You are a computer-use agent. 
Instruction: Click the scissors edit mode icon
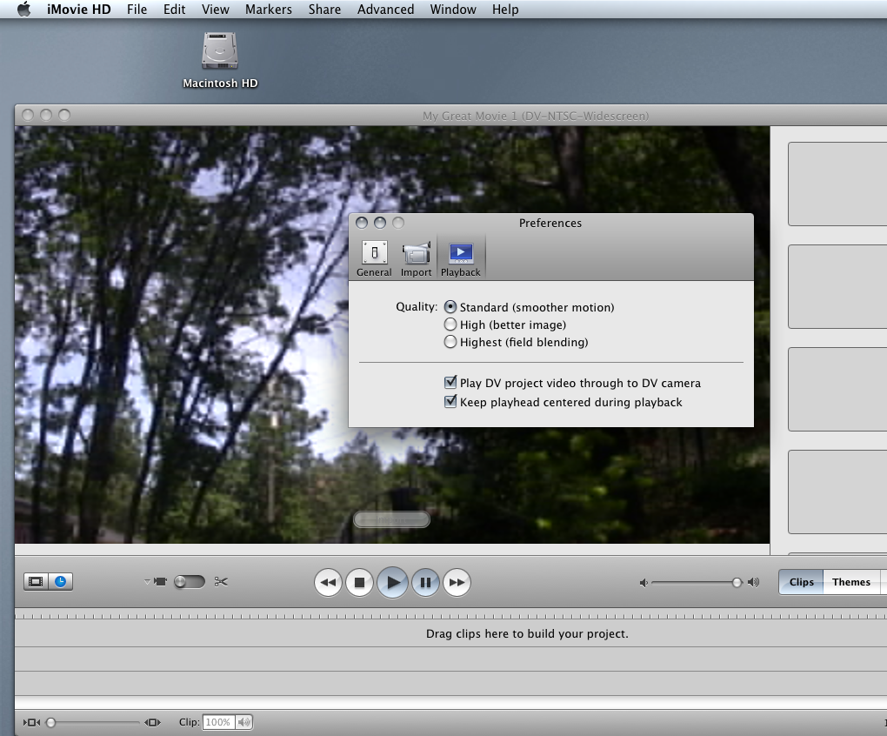tap(221, 581)
